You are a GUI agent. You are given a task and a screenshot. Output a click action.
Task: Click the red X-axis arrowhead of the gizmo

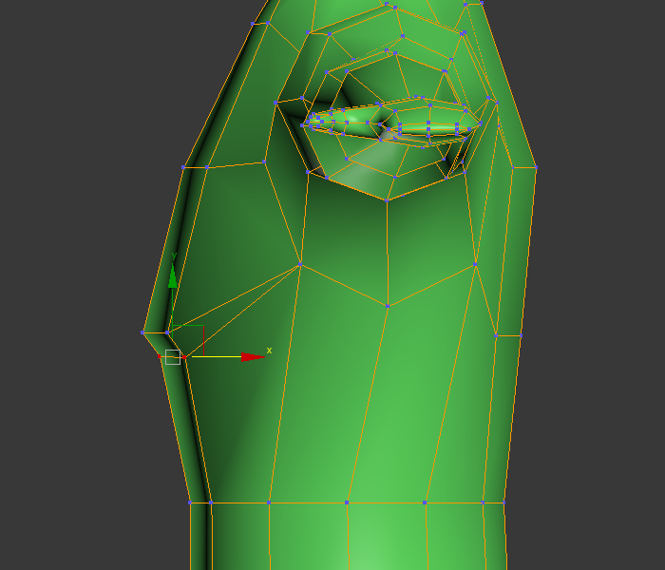[253, 356]
